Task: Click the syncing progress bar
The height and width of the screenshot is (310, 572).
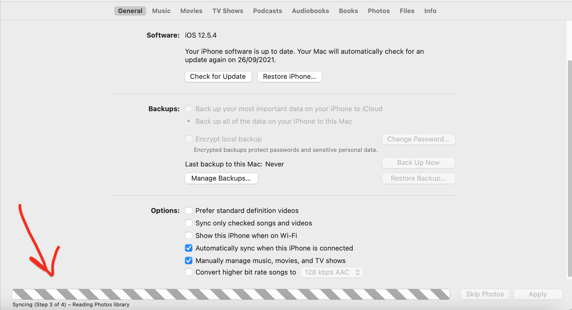Action: tap(231, 294)
